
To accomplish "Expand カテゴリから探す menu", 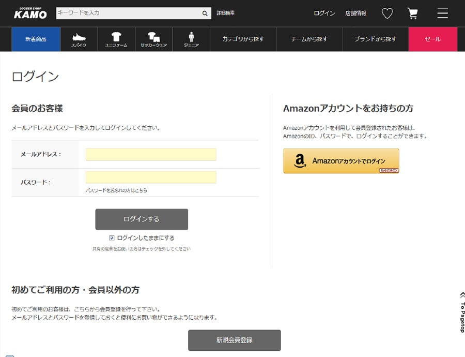I will point(243,39).
